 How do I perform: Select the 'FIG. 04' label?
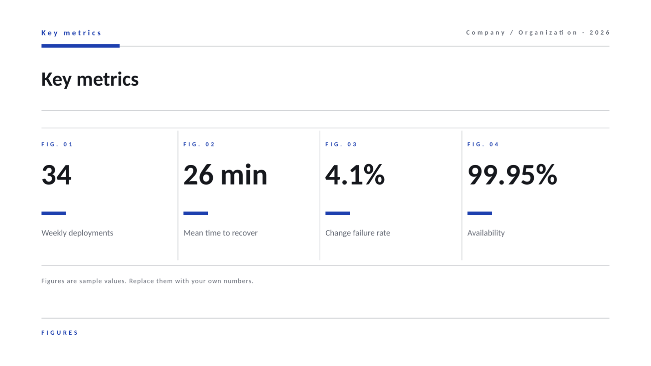click(483, 144)
